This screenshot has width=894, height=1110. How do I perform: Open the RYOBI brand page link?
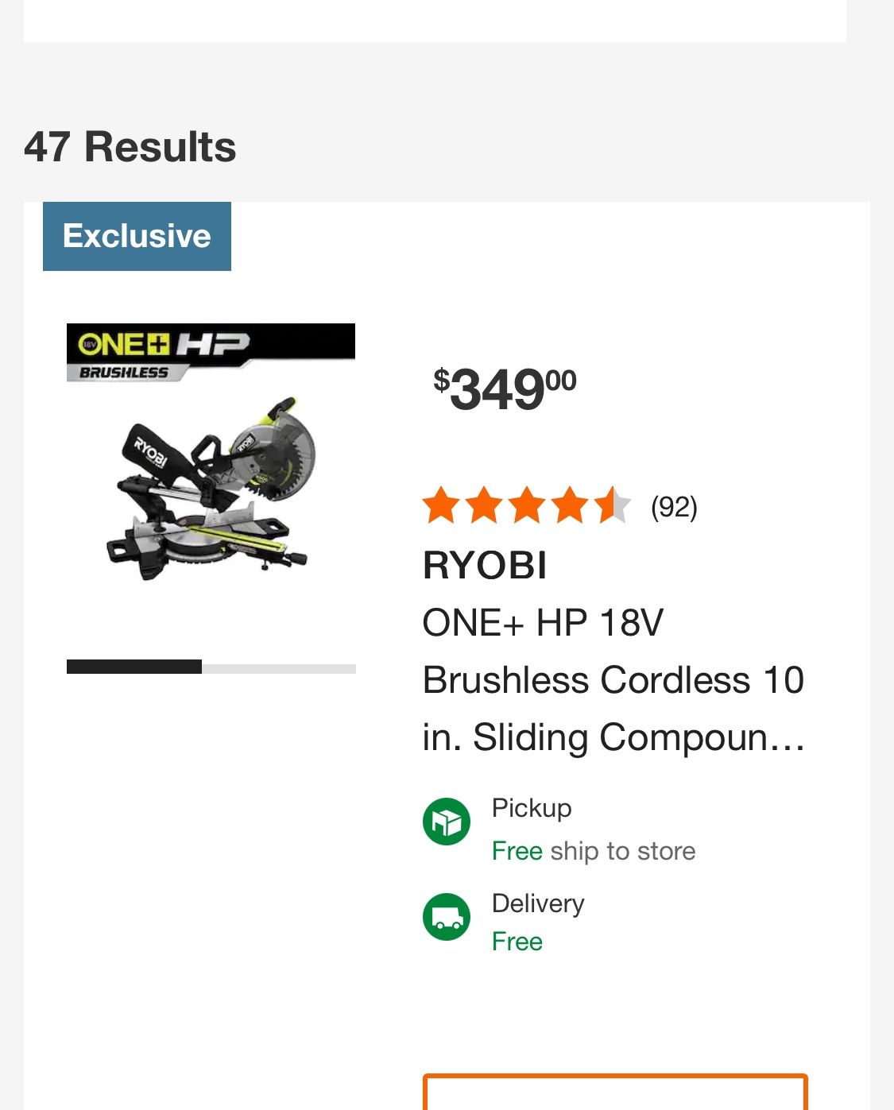(x=485, y=567)
